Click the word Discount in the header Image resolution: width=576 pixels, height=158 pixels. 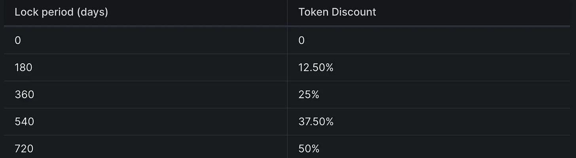pyautogui.click(x=354, y=12)
